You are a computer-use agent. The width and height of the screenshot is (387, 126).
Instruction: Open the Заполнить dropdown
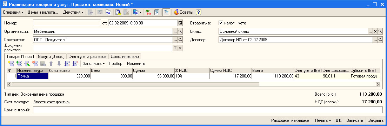94,64
